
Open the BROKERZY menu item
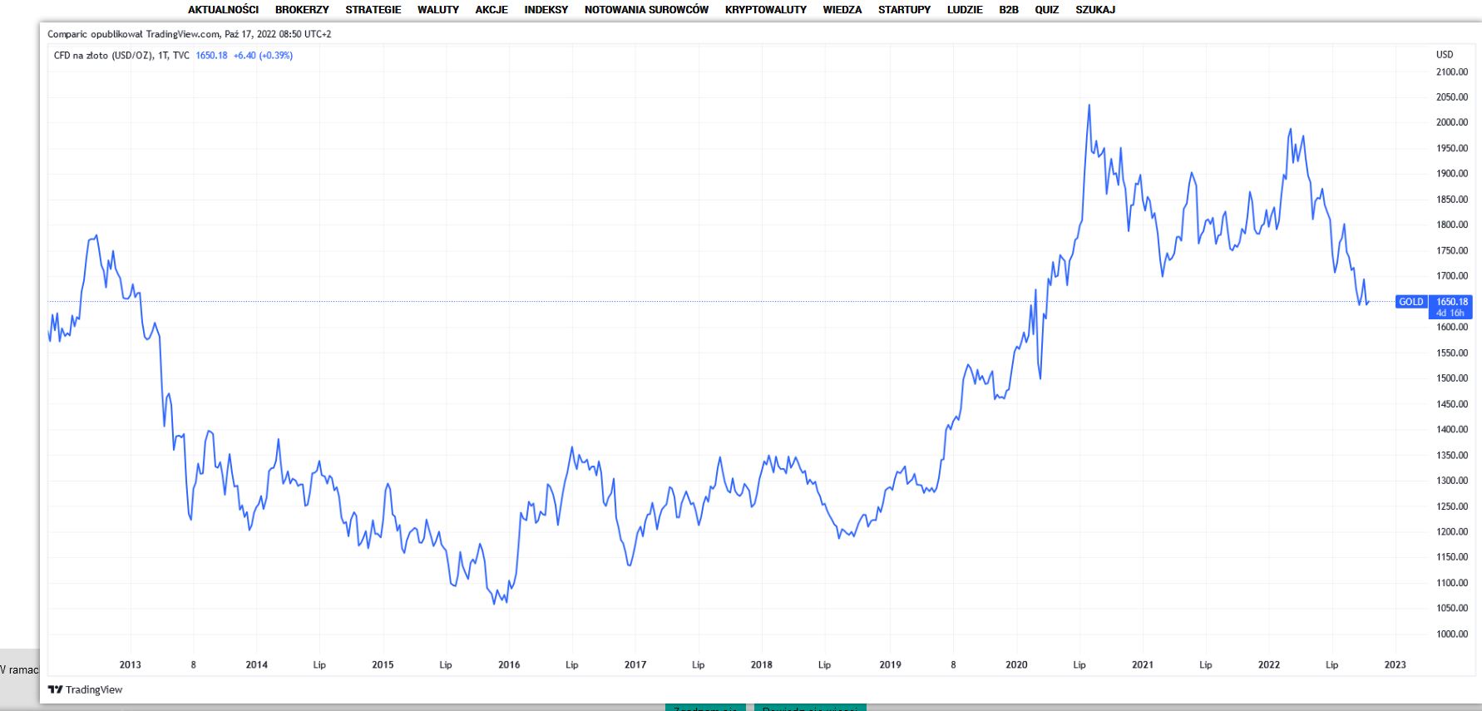click(302, 10)
